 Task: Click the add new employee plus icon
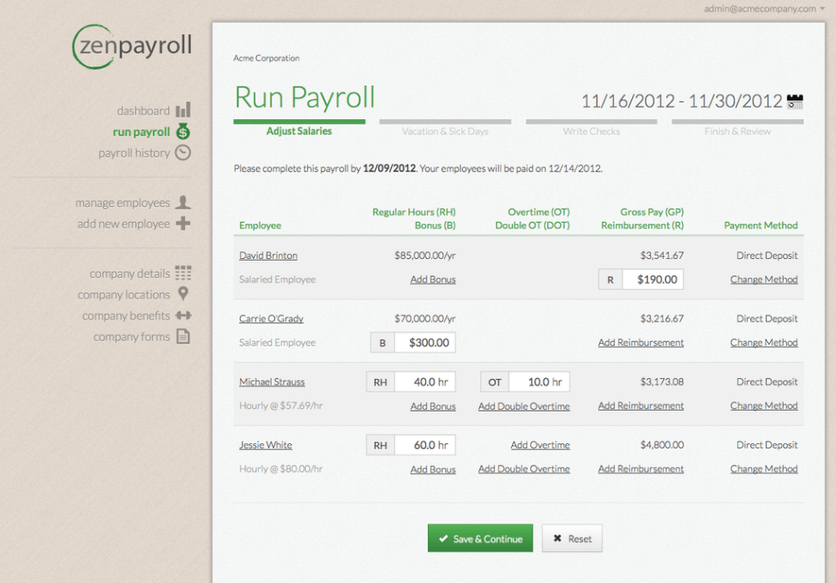(183, 224)
